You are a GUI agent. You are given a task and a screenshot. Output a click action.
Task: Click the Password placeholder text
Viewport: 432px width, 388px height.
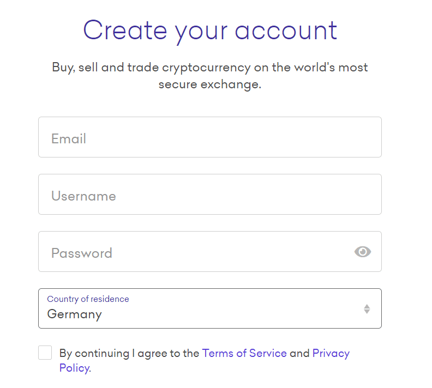pos(82,253)
